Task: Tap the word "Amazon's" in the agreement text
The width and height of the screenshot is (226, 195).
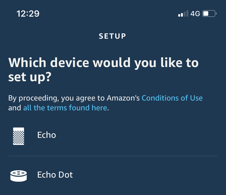Action: [123, 98]
